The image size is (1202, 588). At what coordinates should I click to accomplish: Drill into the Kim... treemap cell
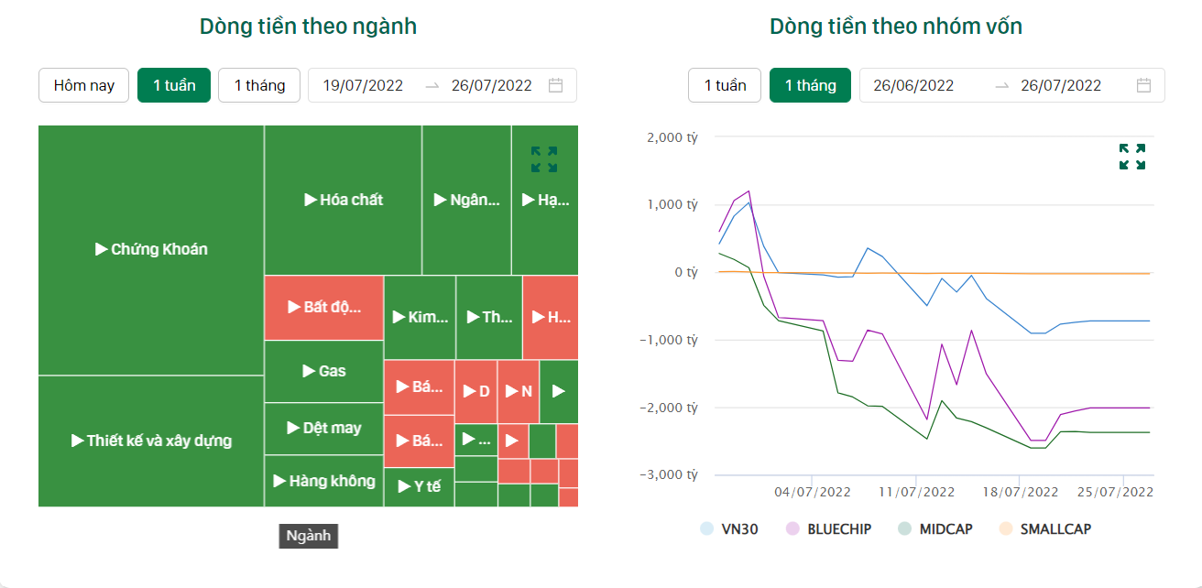420,317
